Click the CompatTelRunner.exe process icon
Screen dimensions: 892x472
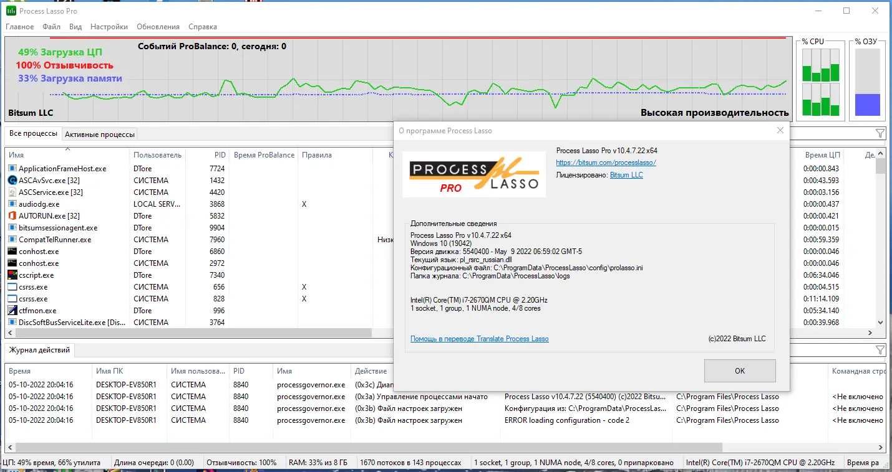pyautogui.click(x=12, y=239)
